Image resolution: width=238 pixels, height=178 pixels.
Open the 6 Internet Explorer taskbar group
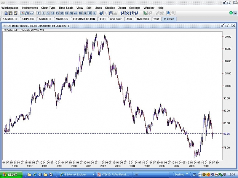pyautogui.click(x=77, y=175)
